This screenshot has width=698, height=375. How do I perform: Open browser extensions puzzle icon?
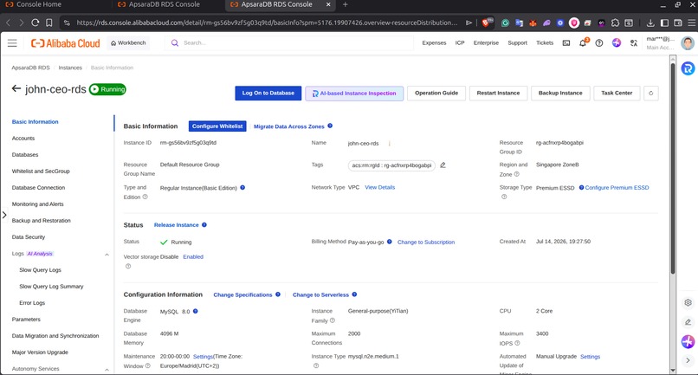pos(615,23)
